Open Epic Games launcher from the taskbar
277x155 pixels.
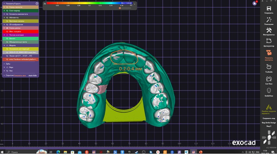click(x=129, y=152)
